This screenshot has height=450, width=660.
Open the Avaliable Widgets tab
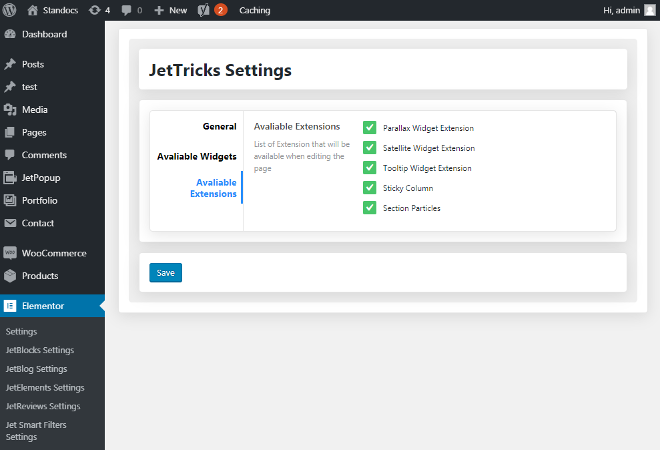pyautogui.click(x=197, y=157)
